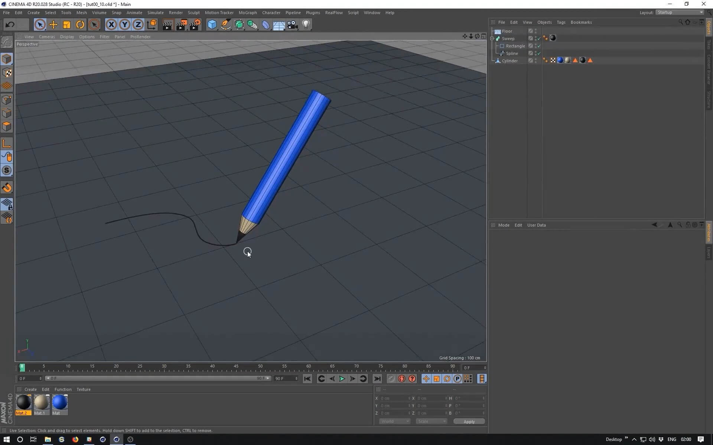Click the Apply button

pos(469,421)
